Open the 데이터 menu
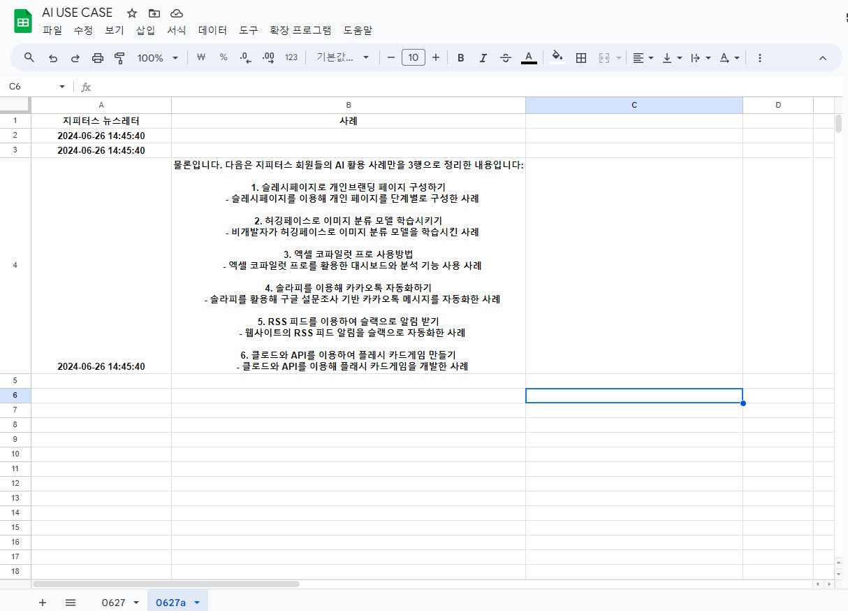848x611 pixels. 212,30
